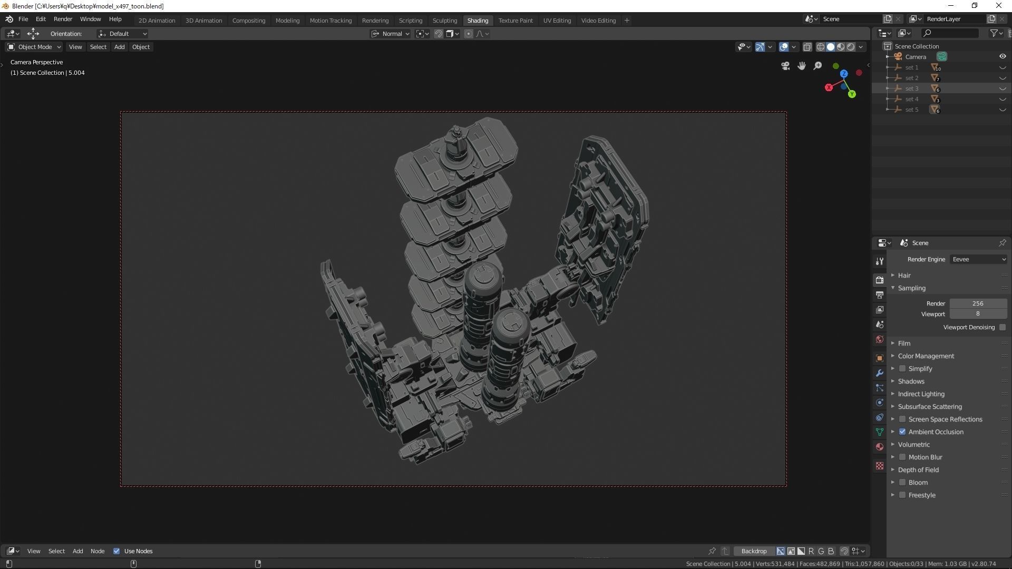
Task: Enable the Motion Blur checkbox
Action: [x=902, y=457]
